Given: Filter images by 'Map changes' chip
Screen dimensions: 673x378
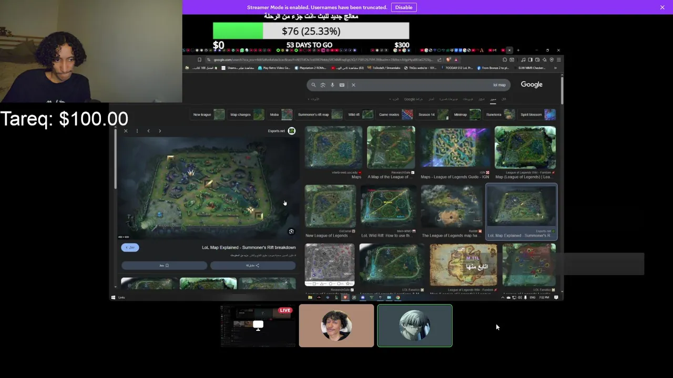Looking at the screenshot, I should 247,114.
